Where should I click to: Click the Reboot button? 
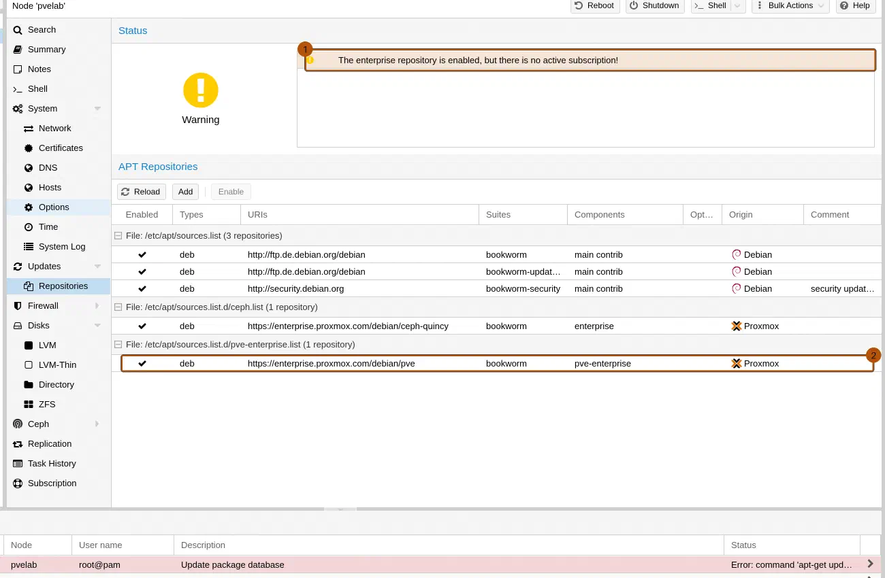[595, 5]
